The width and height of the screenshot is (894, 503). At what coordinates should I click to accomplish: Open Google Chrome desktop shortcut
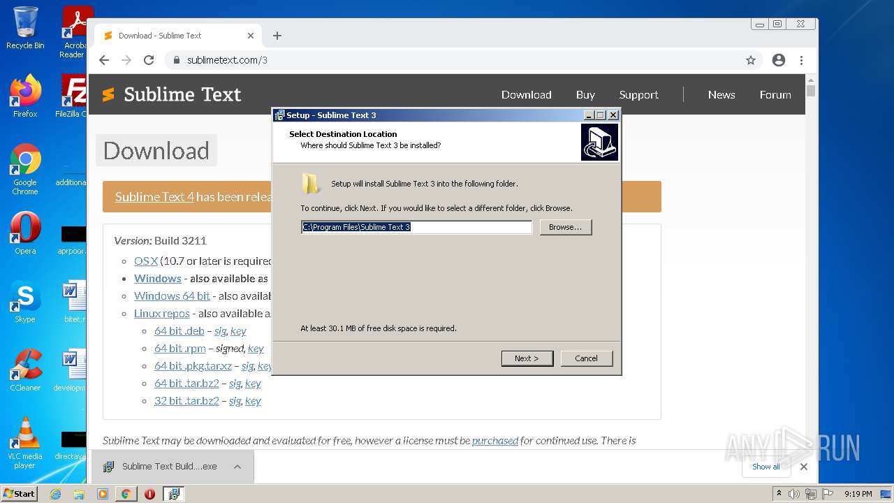(25, 169)
